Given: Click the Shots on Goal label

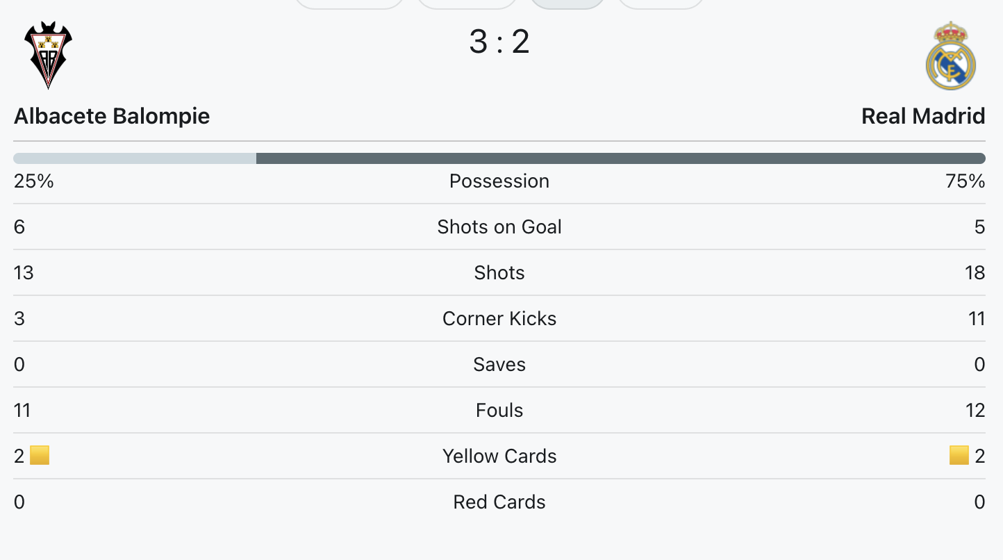Looking at the screenshot, I should point(499,227).
